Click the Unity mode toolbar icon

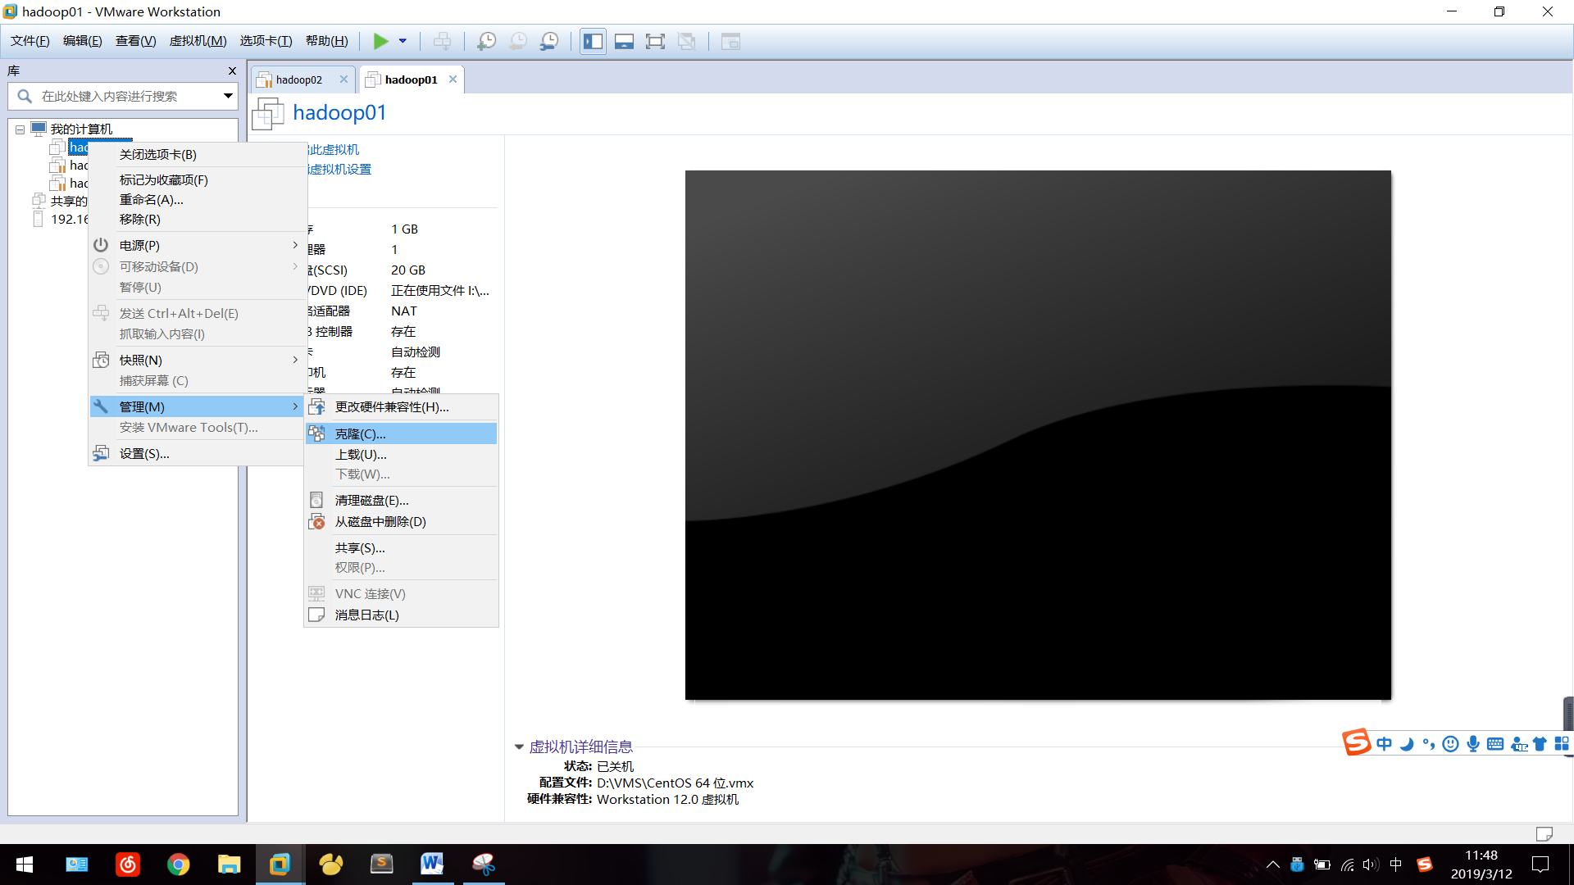click(x=687, y=41)
